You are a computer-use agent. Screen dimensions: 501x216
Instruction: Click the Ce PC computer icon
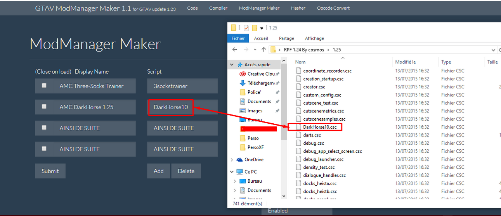(239, 172)
